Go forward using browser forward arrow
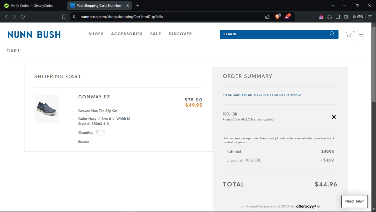This screenshot has width=376, height=212. tap(14, 17)
